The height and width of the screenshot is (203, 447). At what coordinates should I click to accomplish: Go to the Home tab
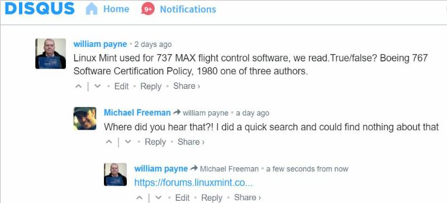tap(116, 9)
